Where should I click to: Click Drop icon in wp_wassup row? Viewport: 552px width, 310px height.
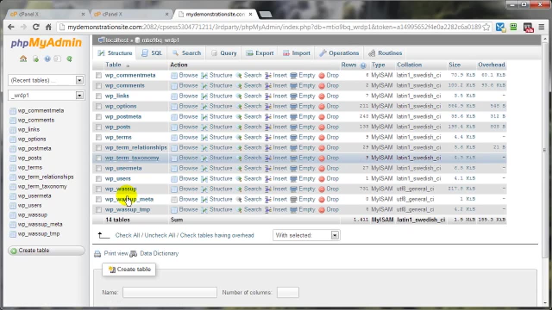321,189
